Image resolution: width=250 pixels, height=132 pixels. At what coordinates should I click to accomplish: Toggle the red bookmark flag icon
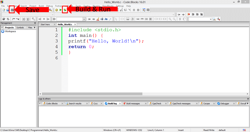(188, 14)
